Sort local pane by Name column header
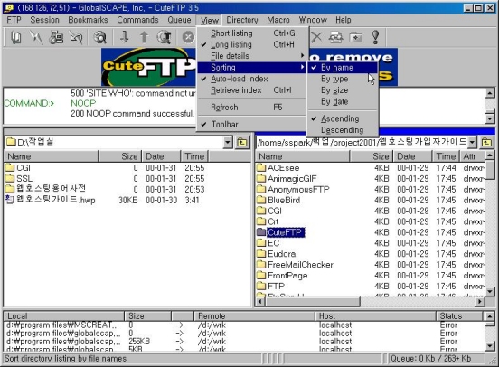This screenshot has width=499, height=367. (x=51, y=156)
